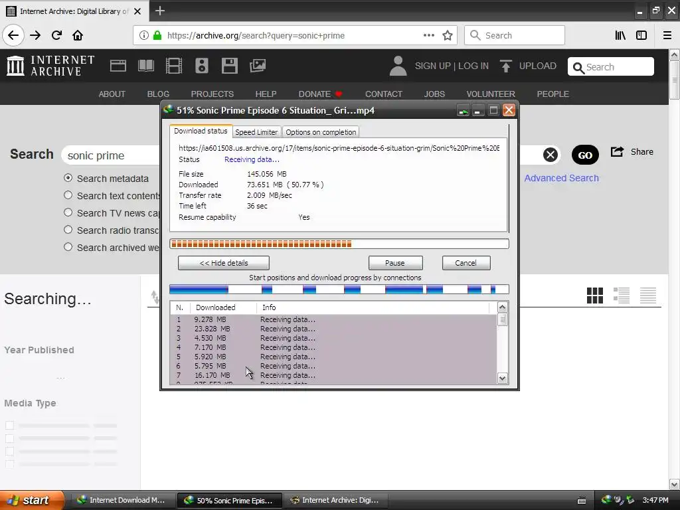Switch results to compact list view

(x=648, y=296)
